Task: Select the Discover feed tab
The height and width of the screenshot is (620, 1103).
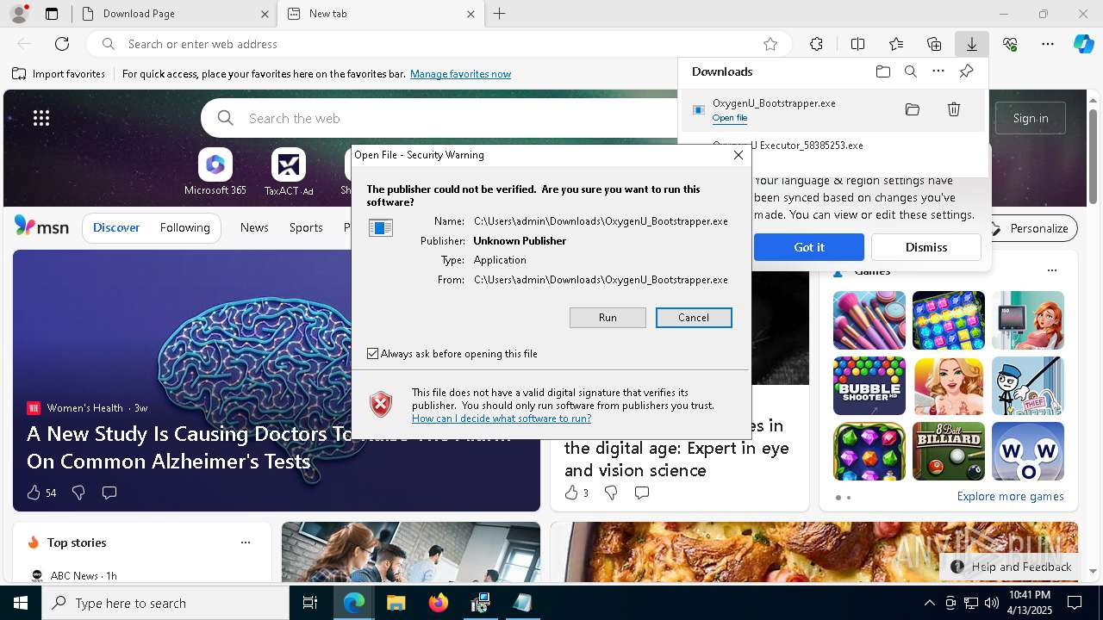Action: (116, 227)
